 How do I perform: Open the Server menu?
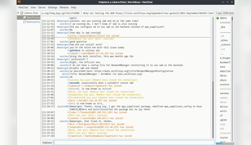(x=42, y=7)
